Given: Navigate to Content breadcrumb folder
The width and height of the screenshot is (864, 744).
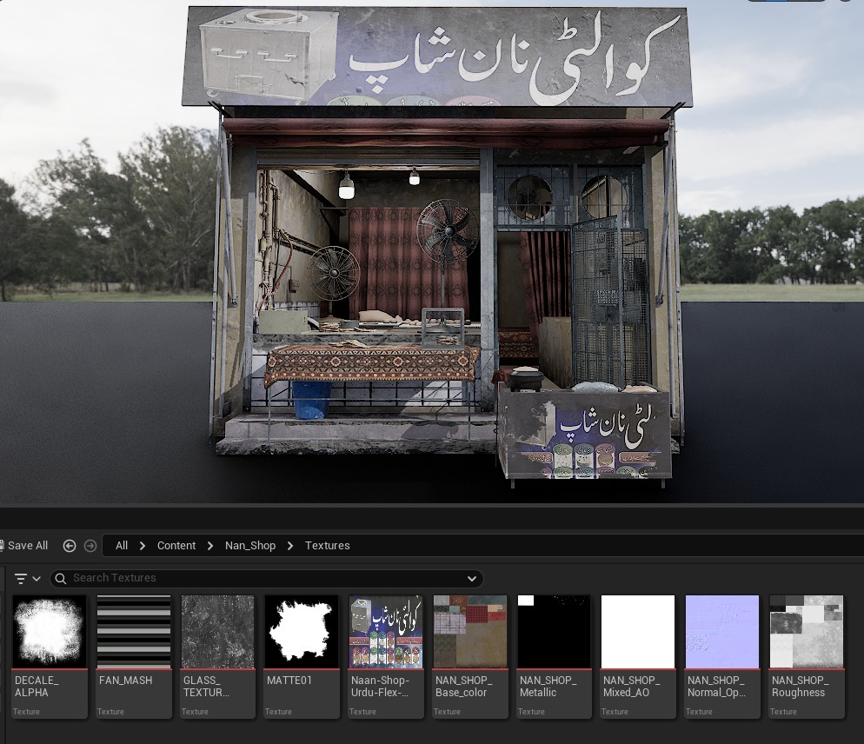Looking at the screenshot, I should coord(176,546).
